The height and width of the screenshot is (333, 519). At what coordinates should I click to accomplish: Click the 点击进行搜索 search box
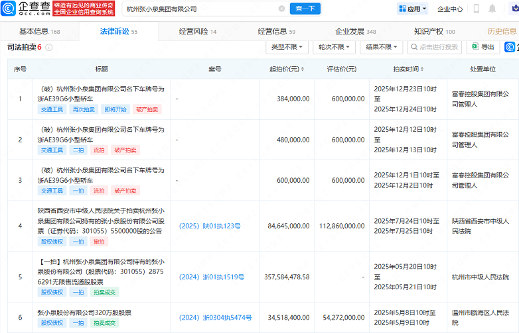point(435,47)
